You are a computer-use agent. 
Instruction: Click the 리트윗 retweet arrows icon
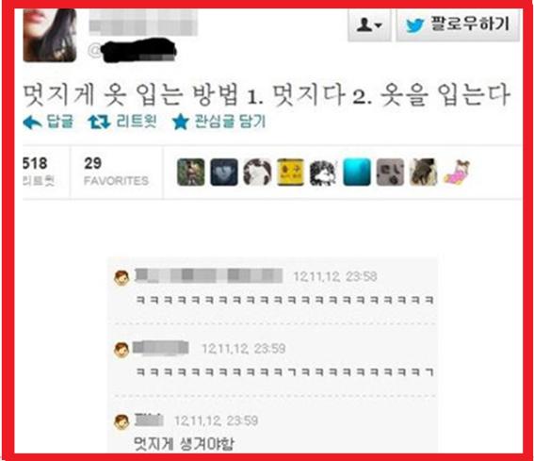tap(99, 122)
